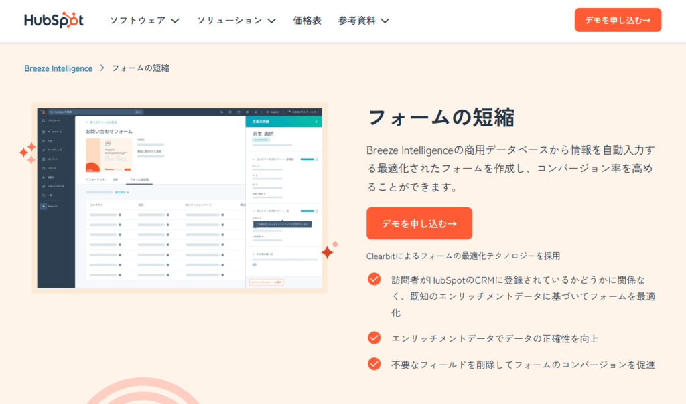
Task: Click the Clearbitによるフォームの最適化テクノロジーを採用 text
Action: [464, 256]
